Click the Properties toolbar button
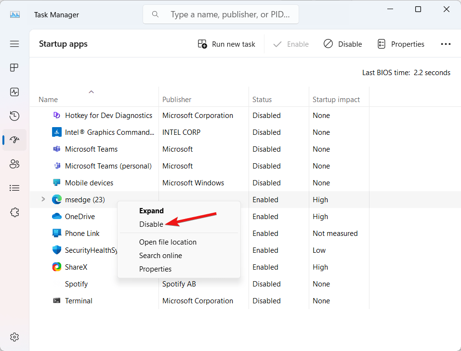 401,44
